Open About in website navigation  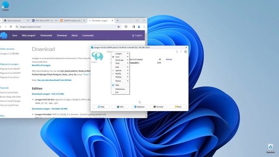pyautogui.click(x=75, y=35)
